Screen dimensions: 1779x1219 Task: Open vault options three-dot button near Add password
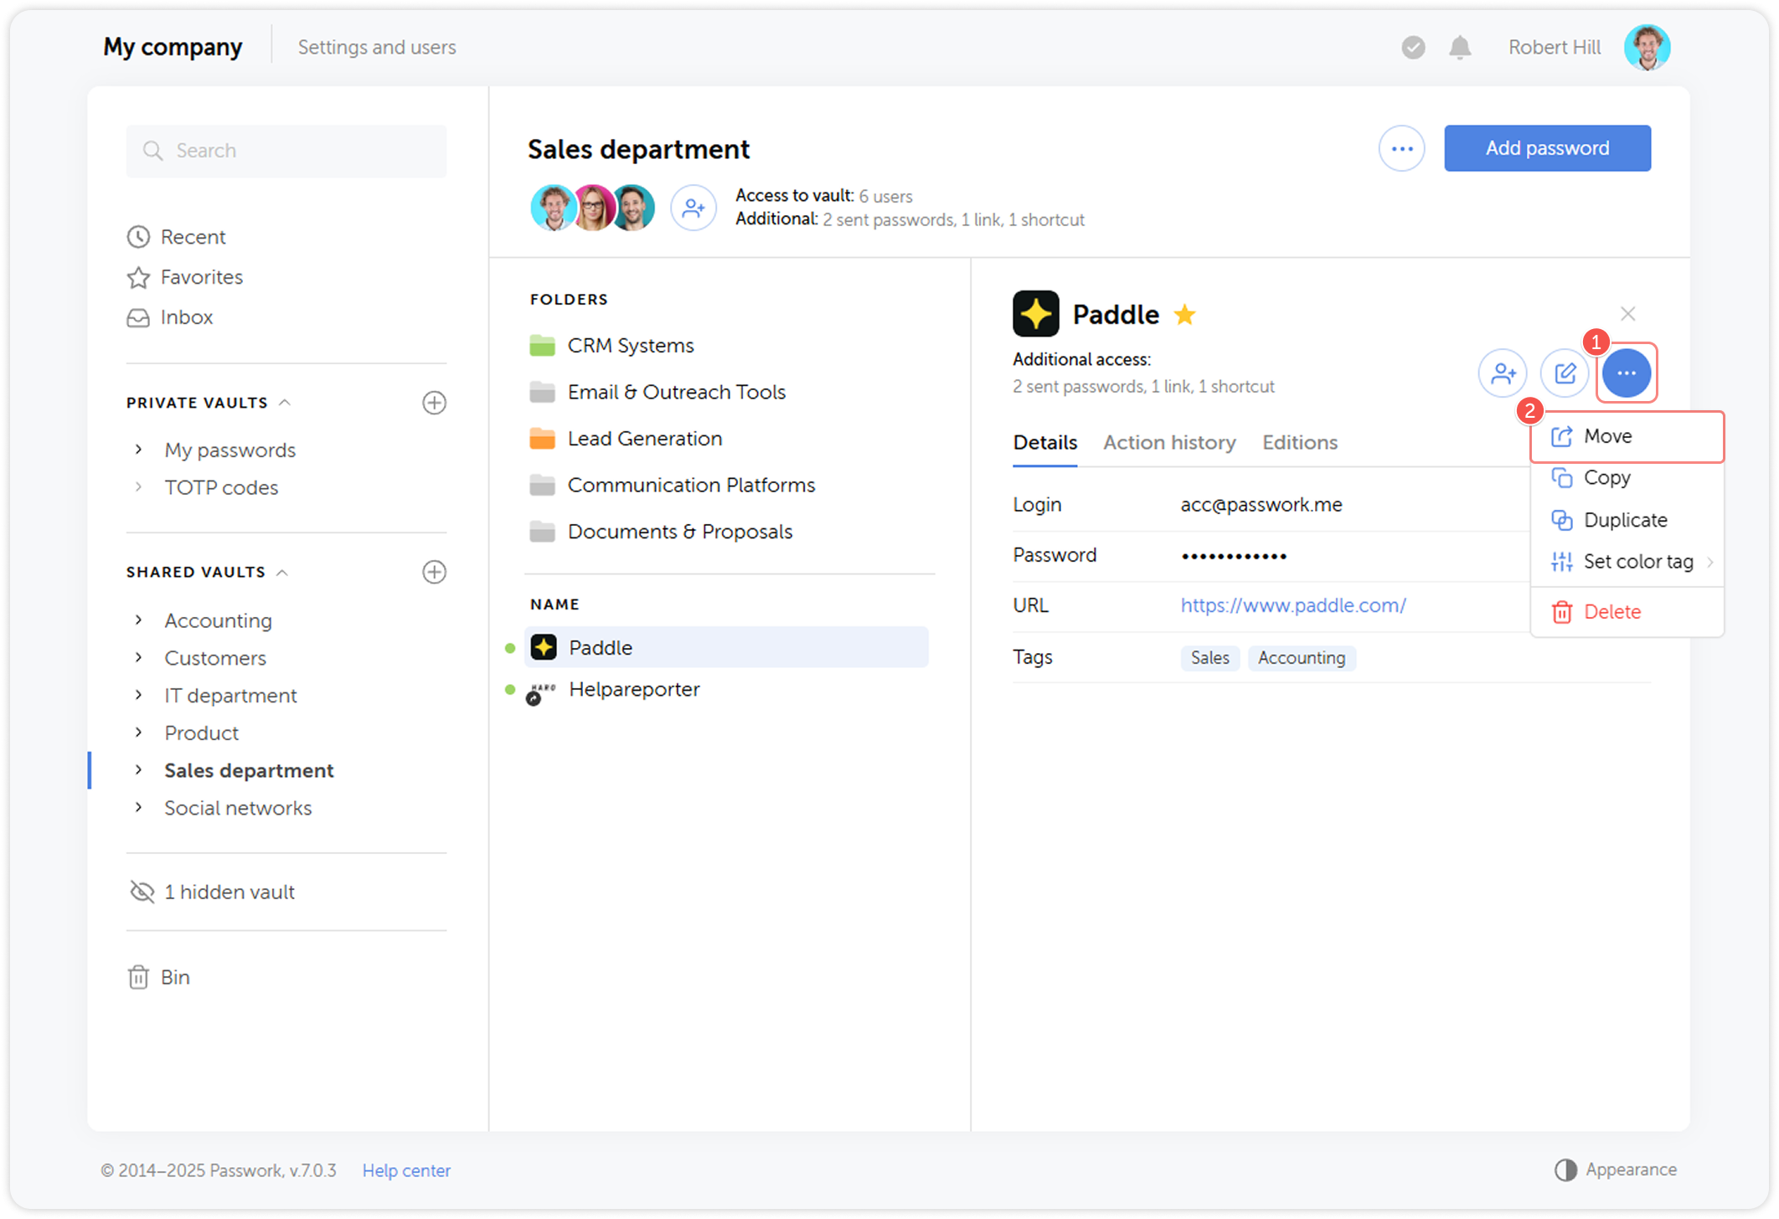tap(1401, 149)
